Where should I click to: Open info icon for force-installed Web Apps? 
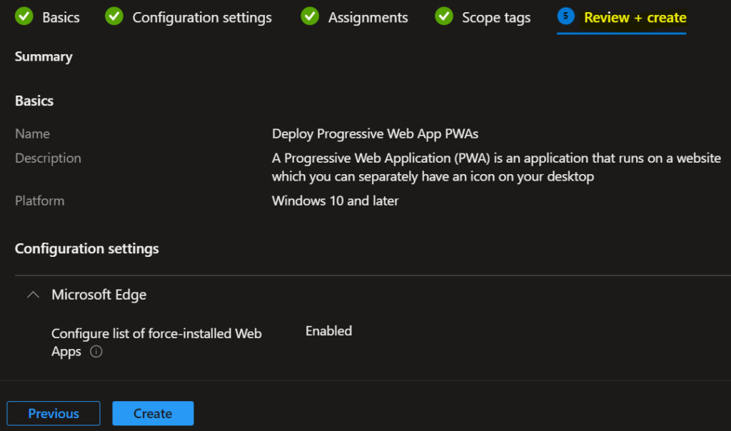96,351
